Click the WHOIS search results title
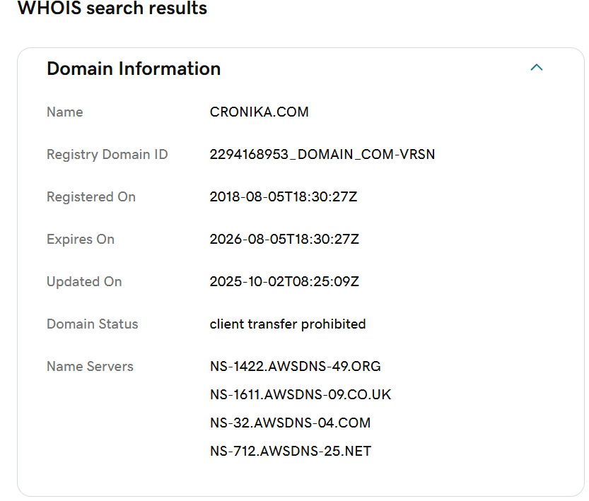The width and height of the screenshot is (589, 501). point(112,8)
